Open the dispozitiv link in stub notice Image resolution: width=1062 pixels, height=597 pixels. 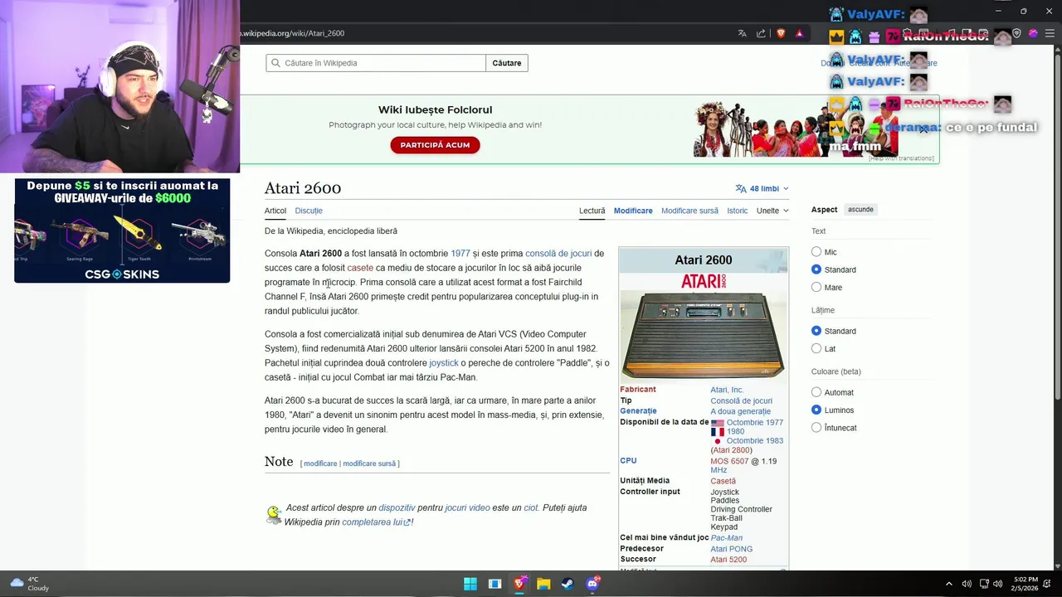397,507
